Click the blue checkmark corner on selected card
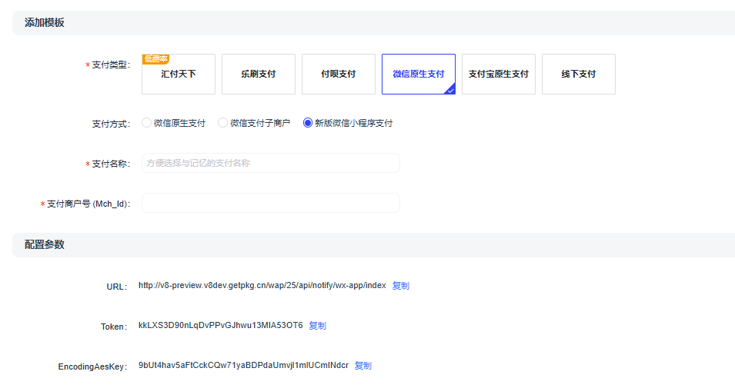 [x=450, y=89]
